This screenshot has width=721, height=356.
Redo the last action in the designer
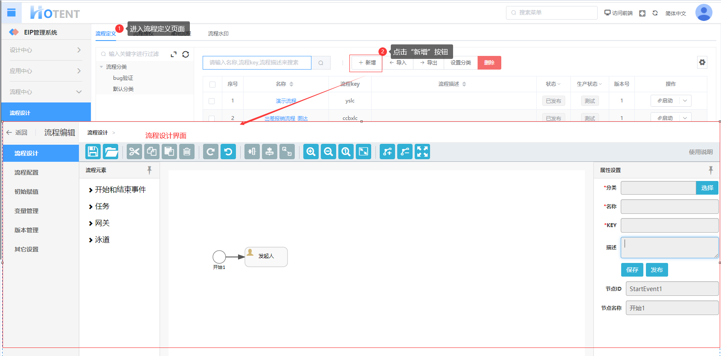pyautogui.click(x=211, y=152)
